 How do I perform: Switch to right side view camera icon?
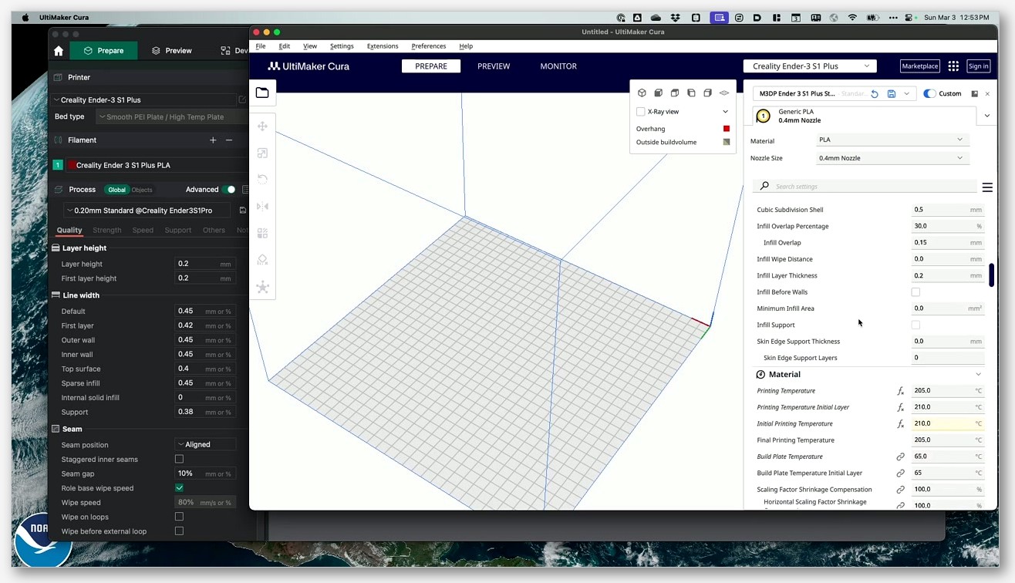(x=707, y=93)
